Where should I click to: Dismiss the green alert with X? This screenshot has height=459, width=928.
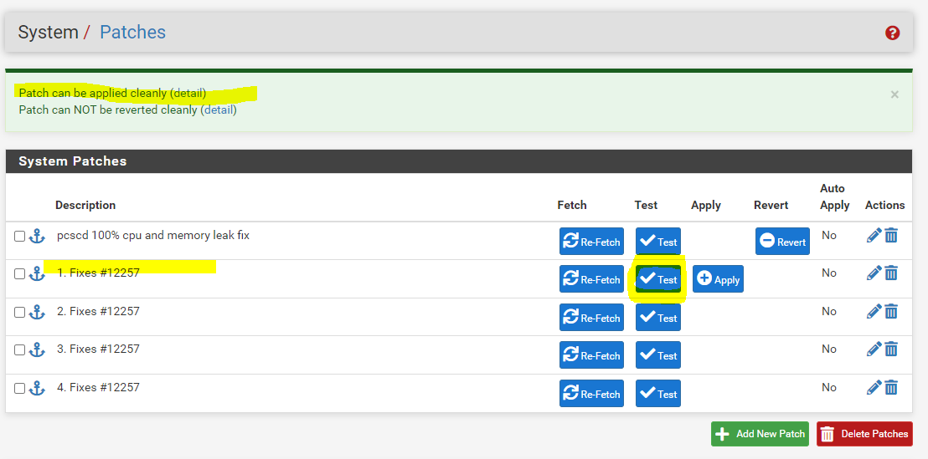(894, 94)
